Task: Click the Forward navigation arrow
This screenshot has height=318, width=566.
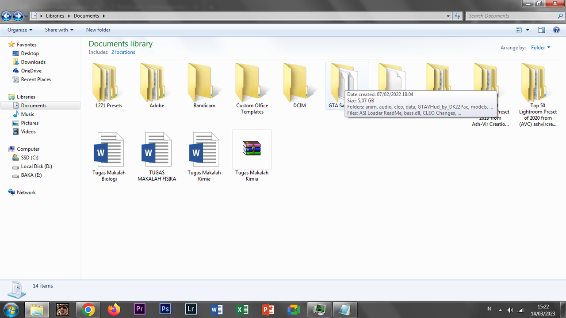Action: (18, 16)
